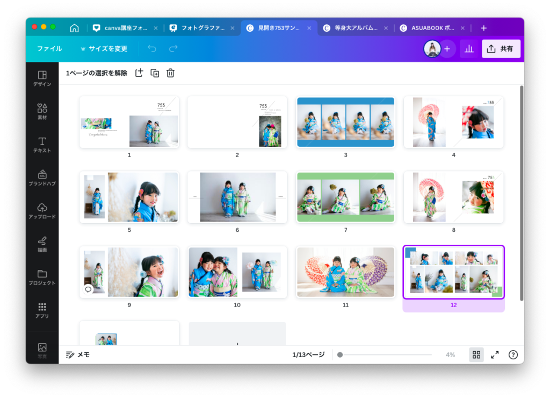Viewport: 550px width, 398px height.
Task: Close the 等身大アルバム... tab
Action: point(386,28)
